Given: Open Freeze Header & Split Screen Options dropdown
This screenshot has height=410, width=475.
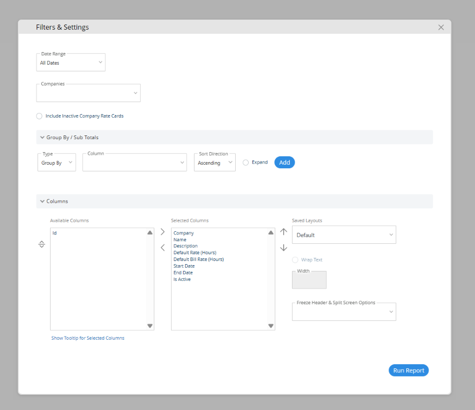Looking at the screenshot, I should [344, 312].
